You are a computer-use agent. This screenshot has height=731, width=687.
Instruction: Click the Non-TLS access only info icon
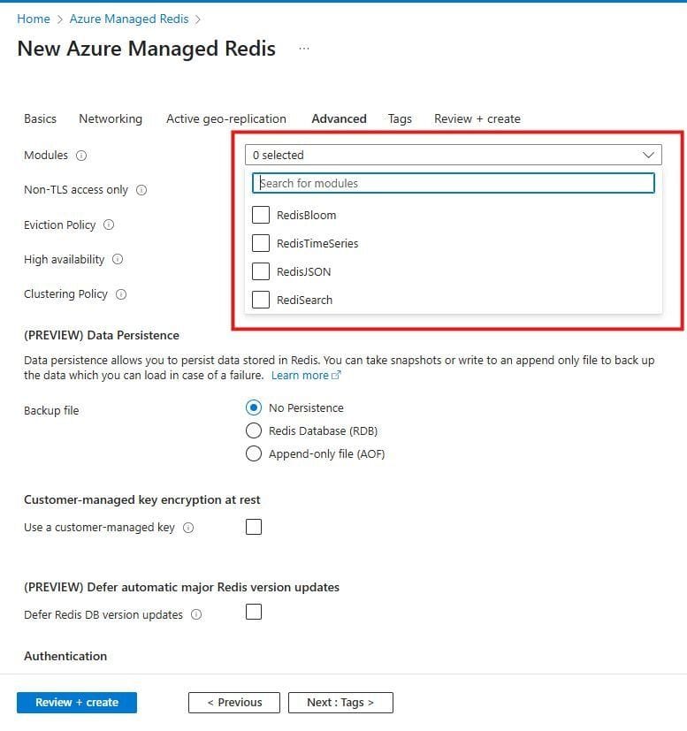[141, 189]
